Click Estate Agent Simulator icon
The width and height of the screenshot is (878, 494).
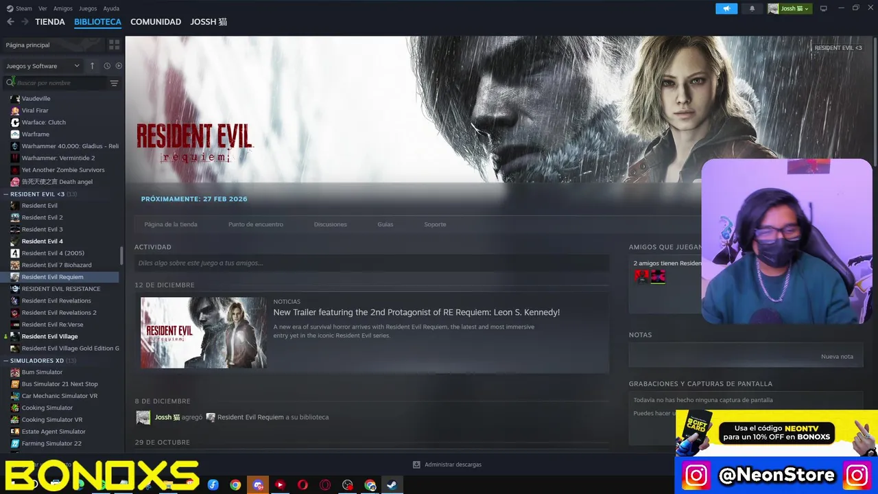coord(15,432)
